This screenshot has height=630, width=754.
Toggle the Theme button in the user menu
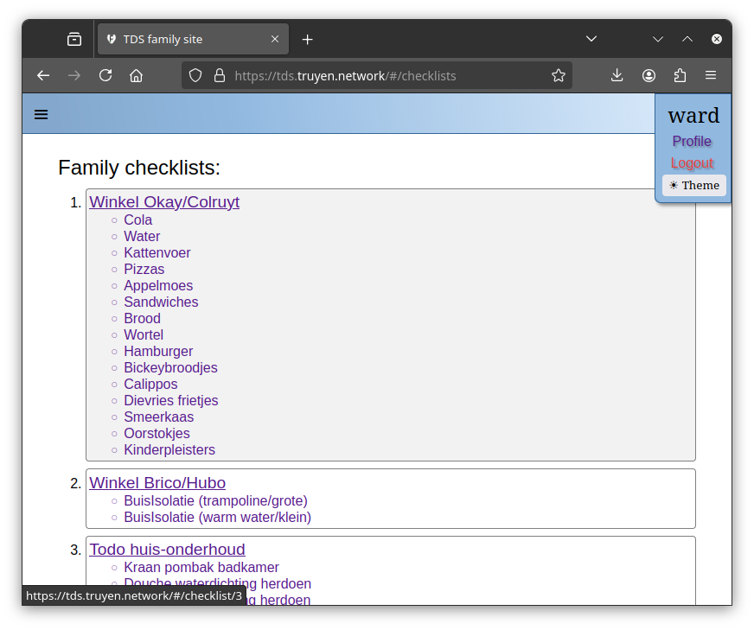693,185
